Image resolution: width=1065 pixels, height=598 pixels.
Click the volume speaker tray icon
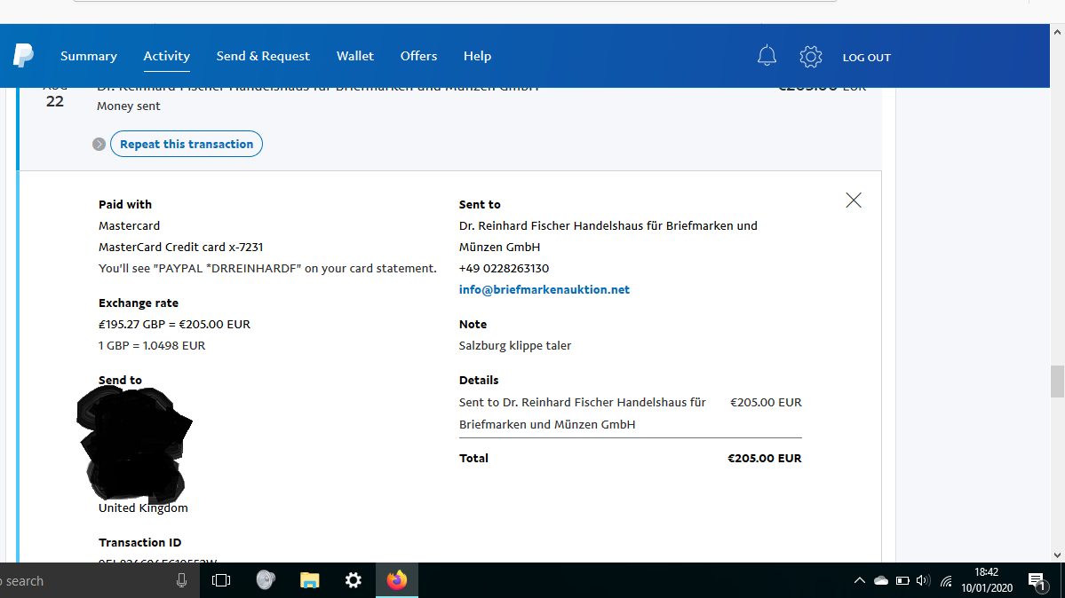(923, 581)
